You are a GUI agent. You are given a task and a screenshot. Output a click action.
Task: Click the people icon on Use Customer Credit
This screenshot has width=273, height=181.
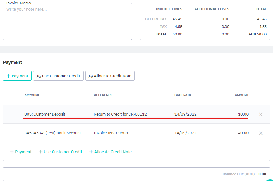[x=39, y=76]
